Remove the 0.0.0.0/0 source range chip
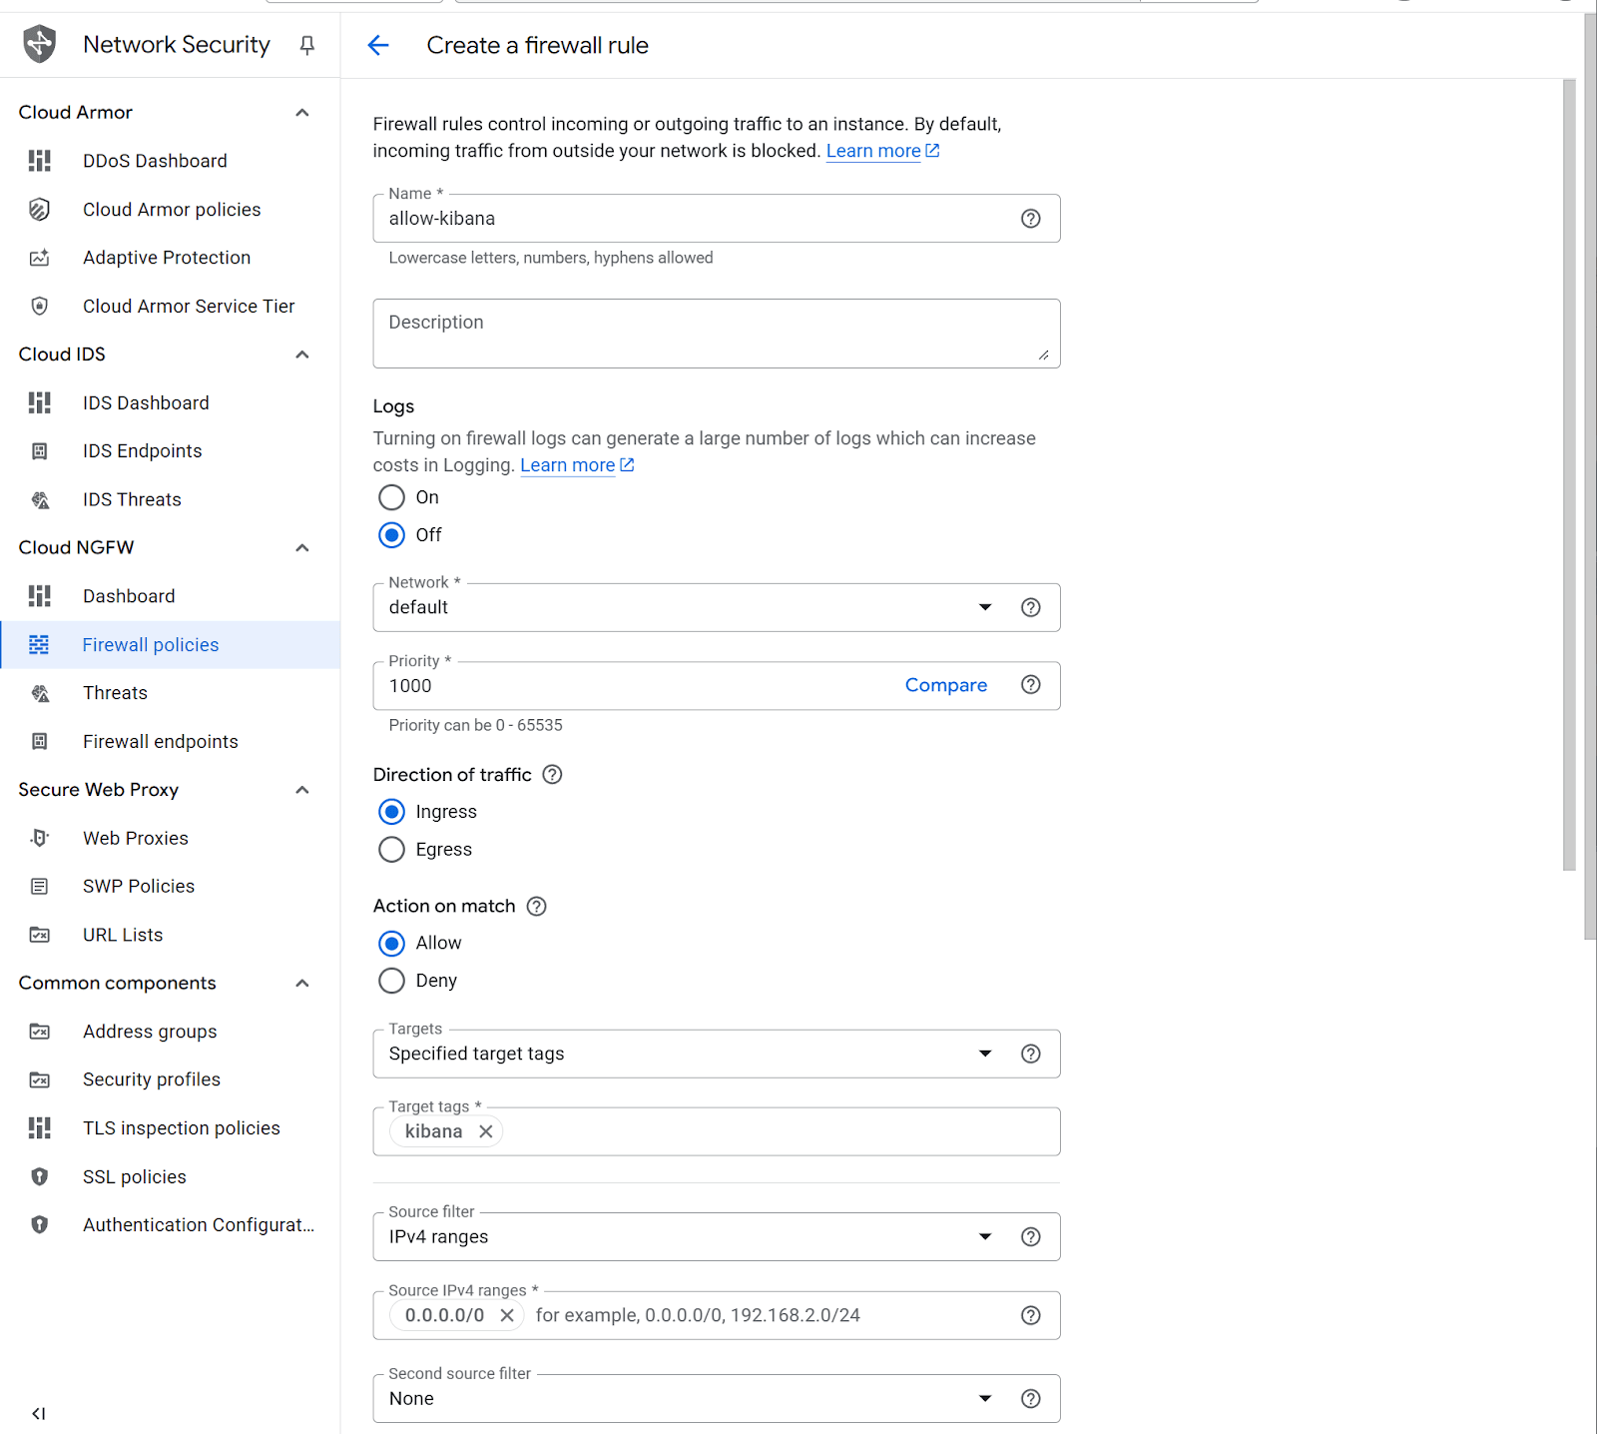Screen dimensions: 1597x1434 pos(507,1315)
